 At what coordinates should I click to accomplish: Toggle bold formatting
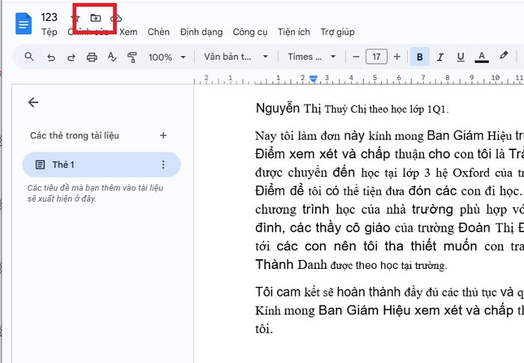(x=419, y=57)
